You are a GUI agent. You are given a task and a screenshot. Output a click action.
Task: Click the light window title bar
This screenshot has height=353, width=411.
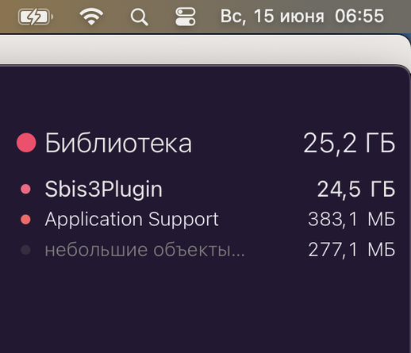pos(204,49)
